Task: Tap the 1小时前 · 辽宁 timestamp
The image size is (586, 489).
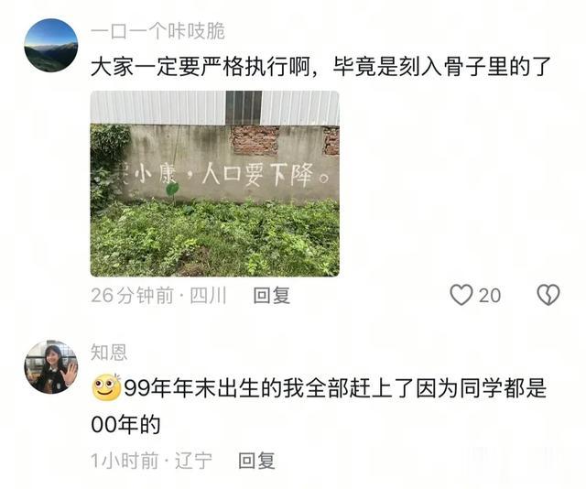Action: coord(151,461)
